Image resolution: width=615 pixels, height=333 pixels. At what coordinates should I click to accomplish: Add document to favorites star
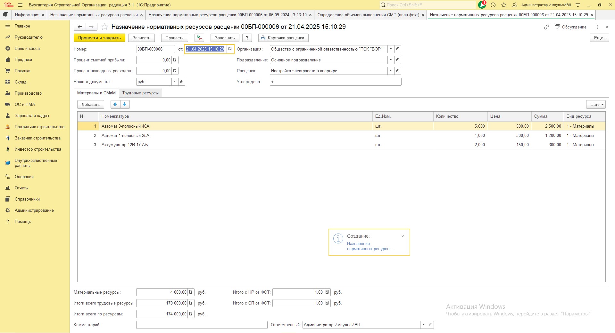click(104, 27)
